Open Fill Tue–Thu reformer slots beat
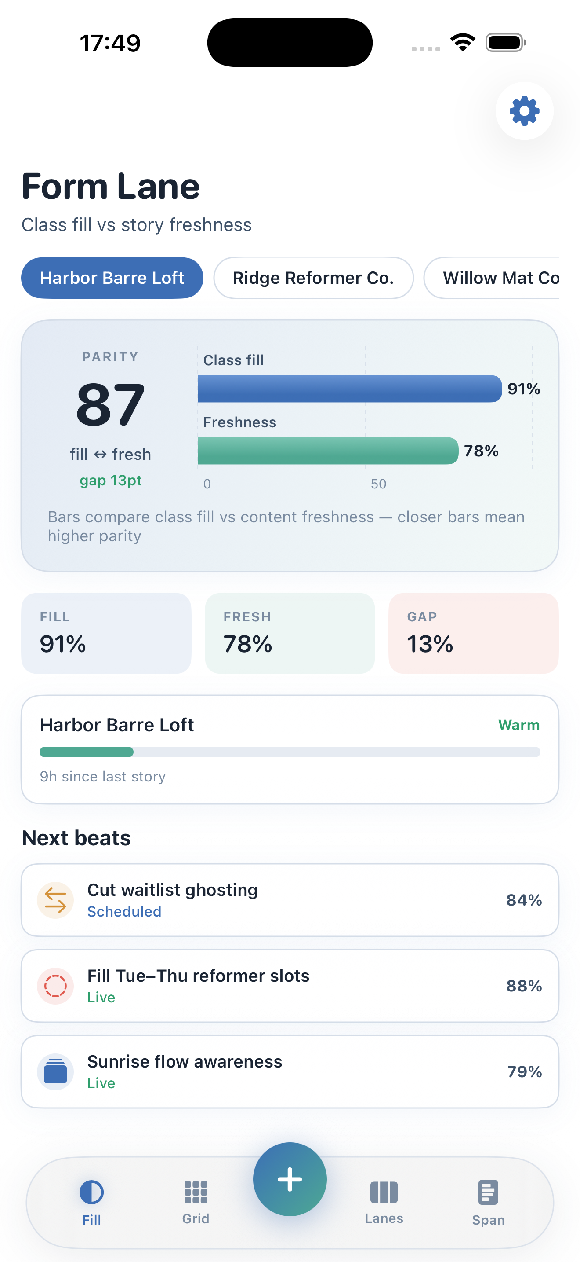 [290, 986]
